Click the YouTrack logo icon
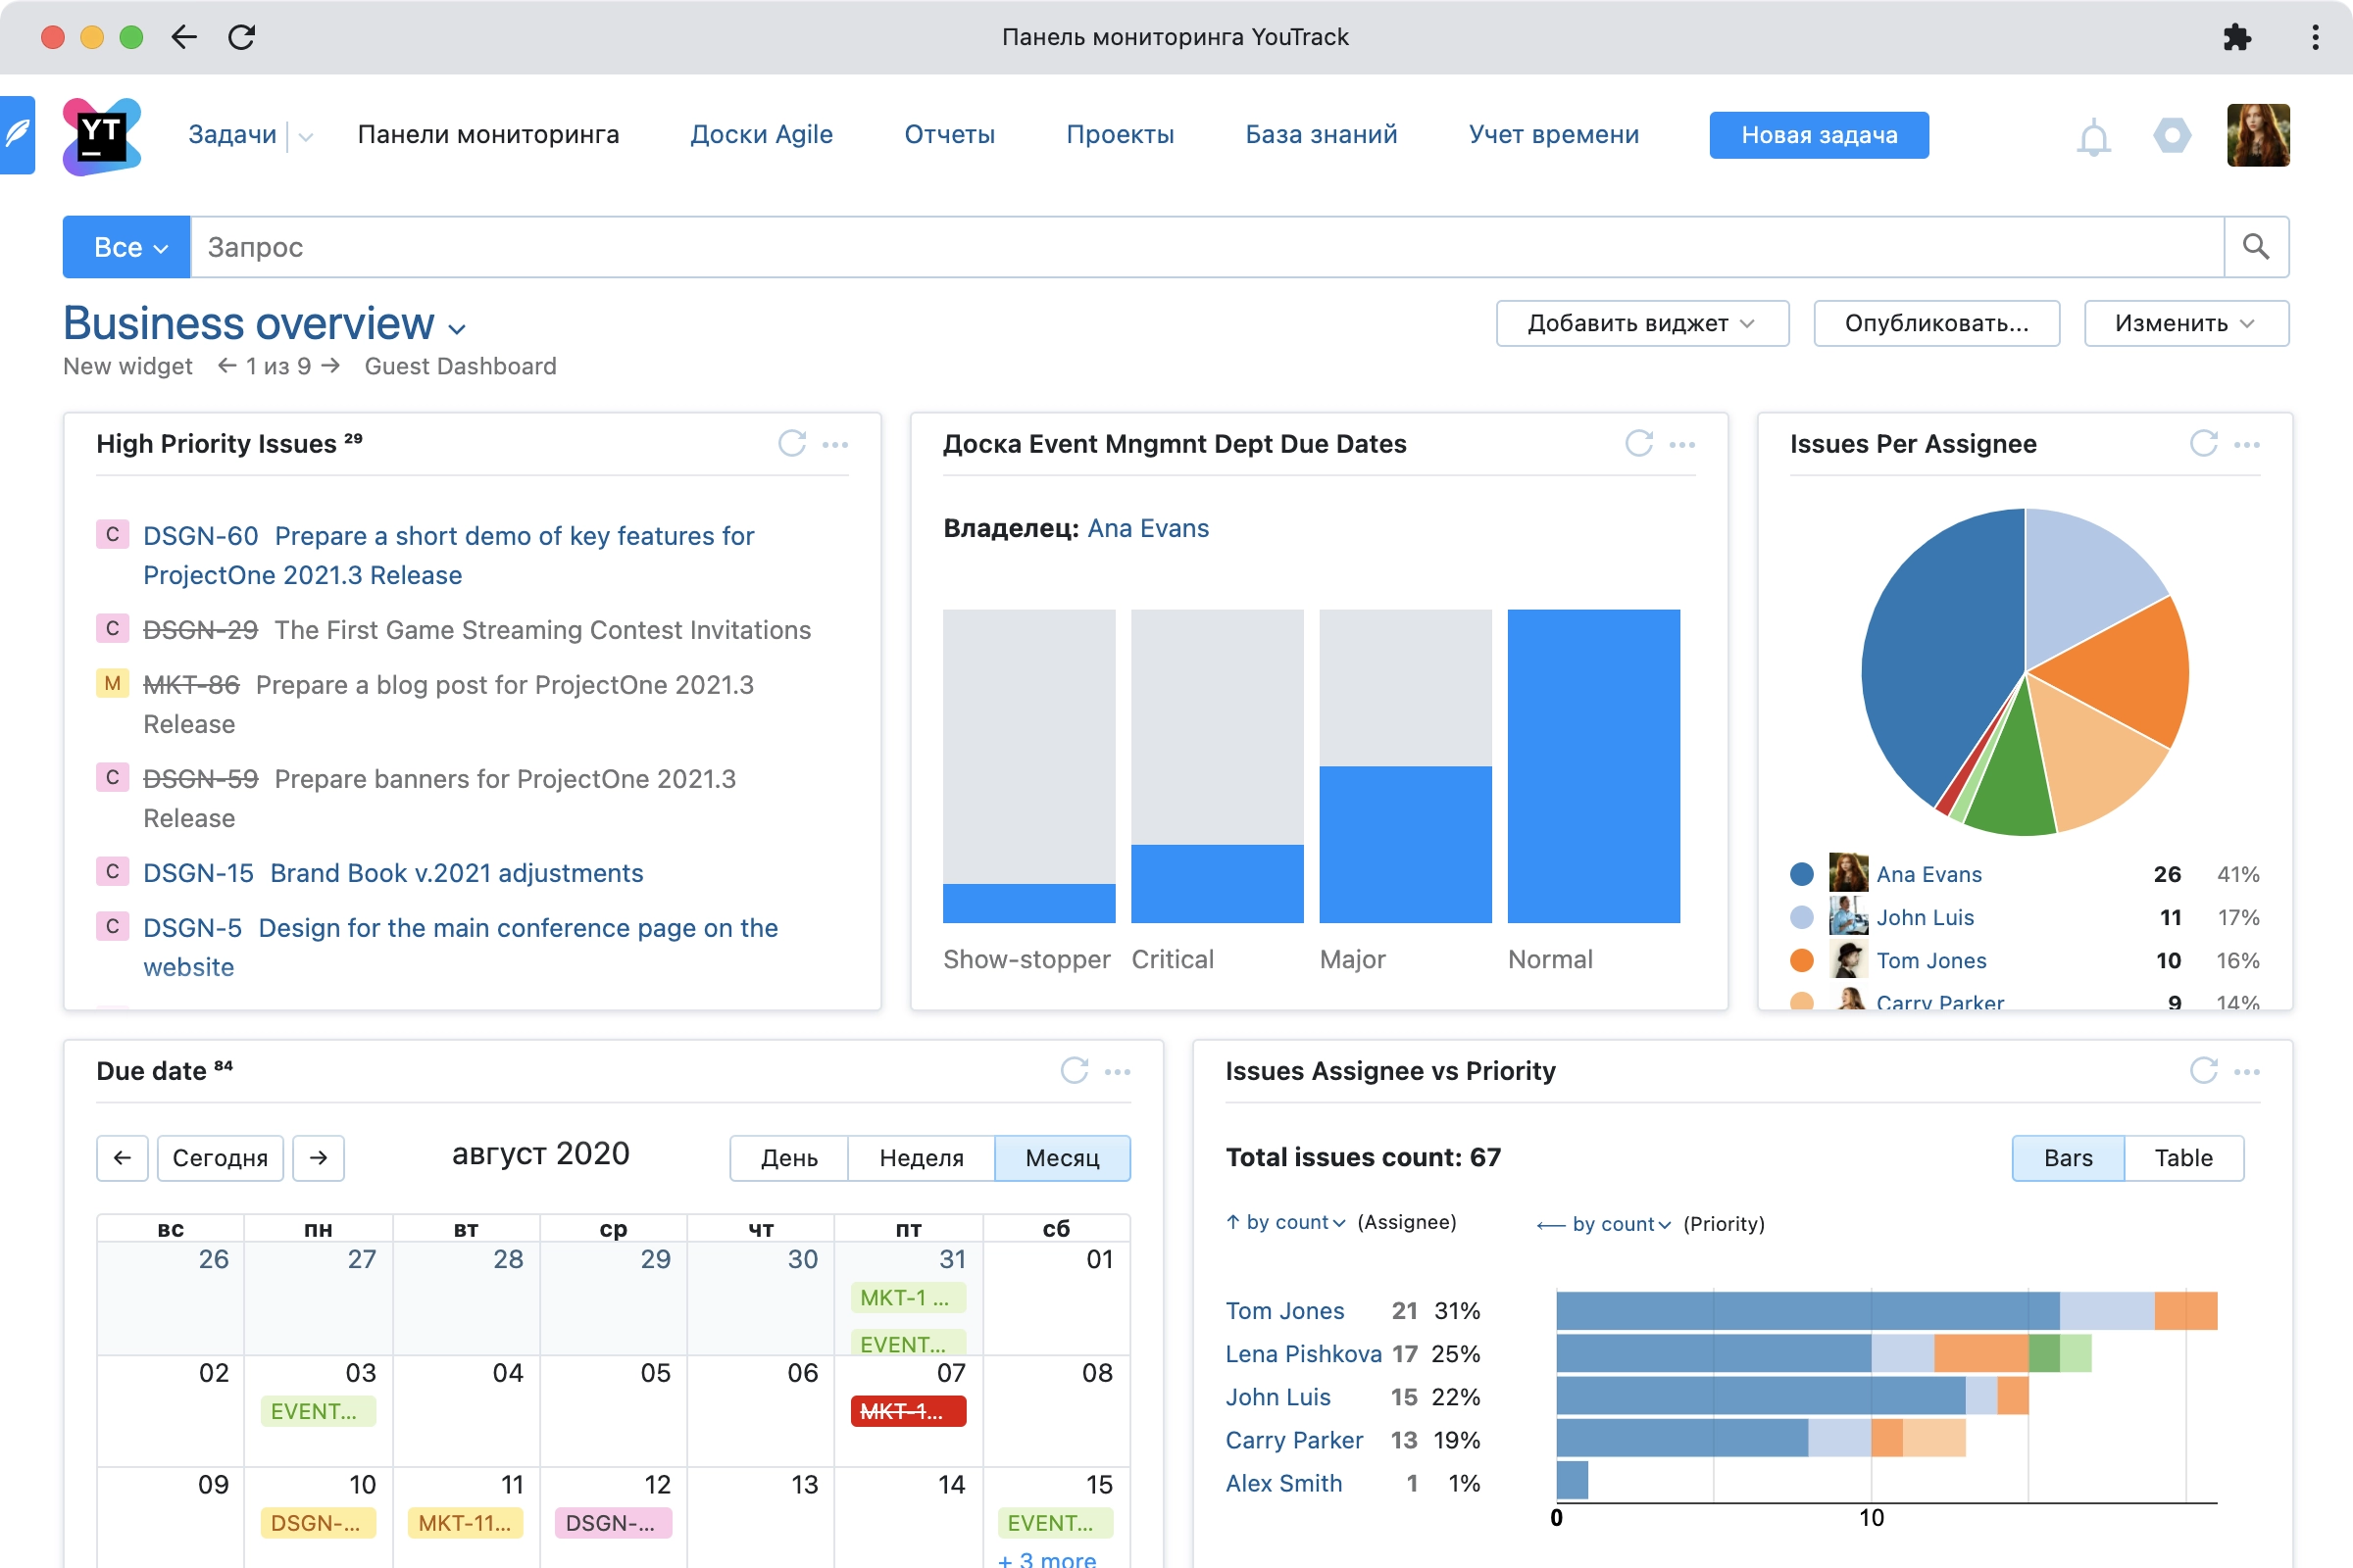This screenshot has height=1568, width=2353. (102, 135)
